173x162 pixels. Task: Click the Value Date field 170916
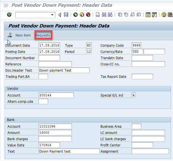tap(49, 145)
